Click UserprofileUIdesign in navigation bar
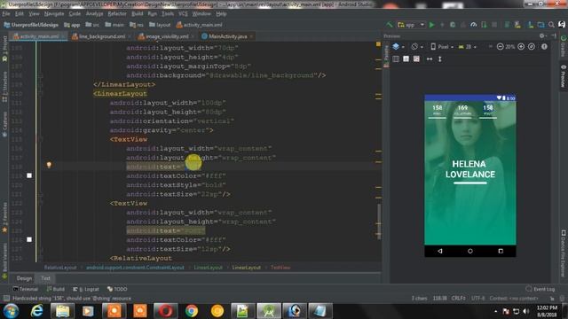This screenshot has width=568, height=319. pos(31,25)
